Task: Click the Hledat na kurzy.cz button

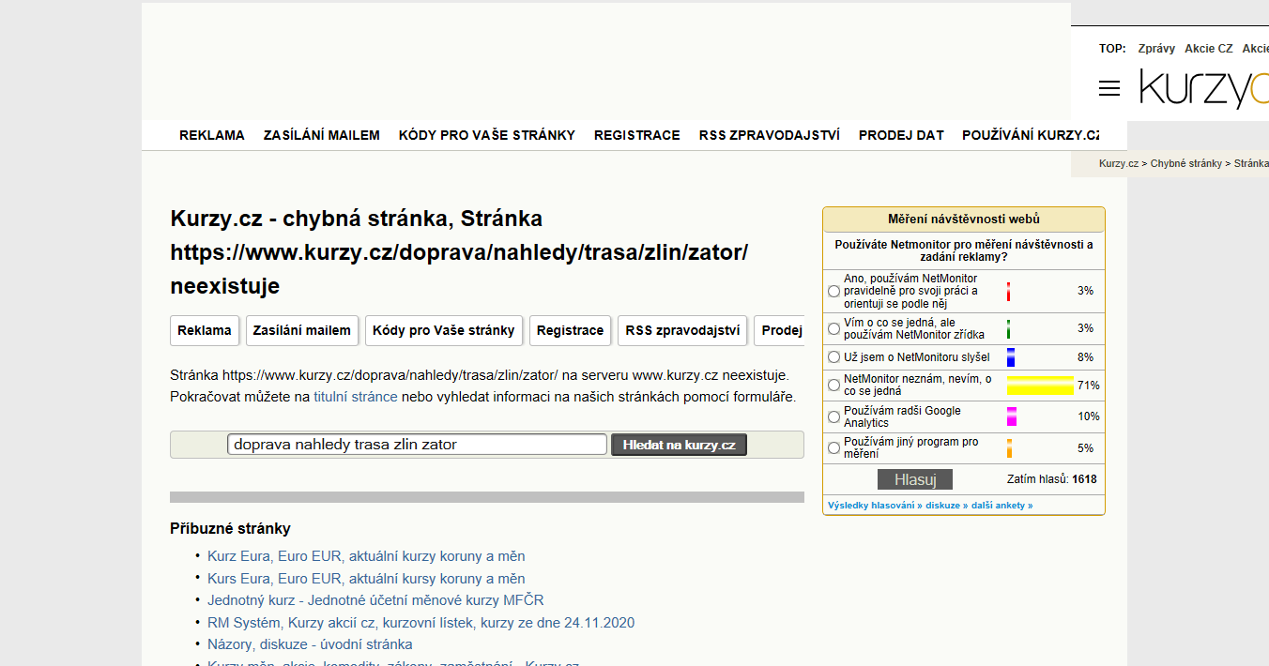Action: [x=680, y=445]
